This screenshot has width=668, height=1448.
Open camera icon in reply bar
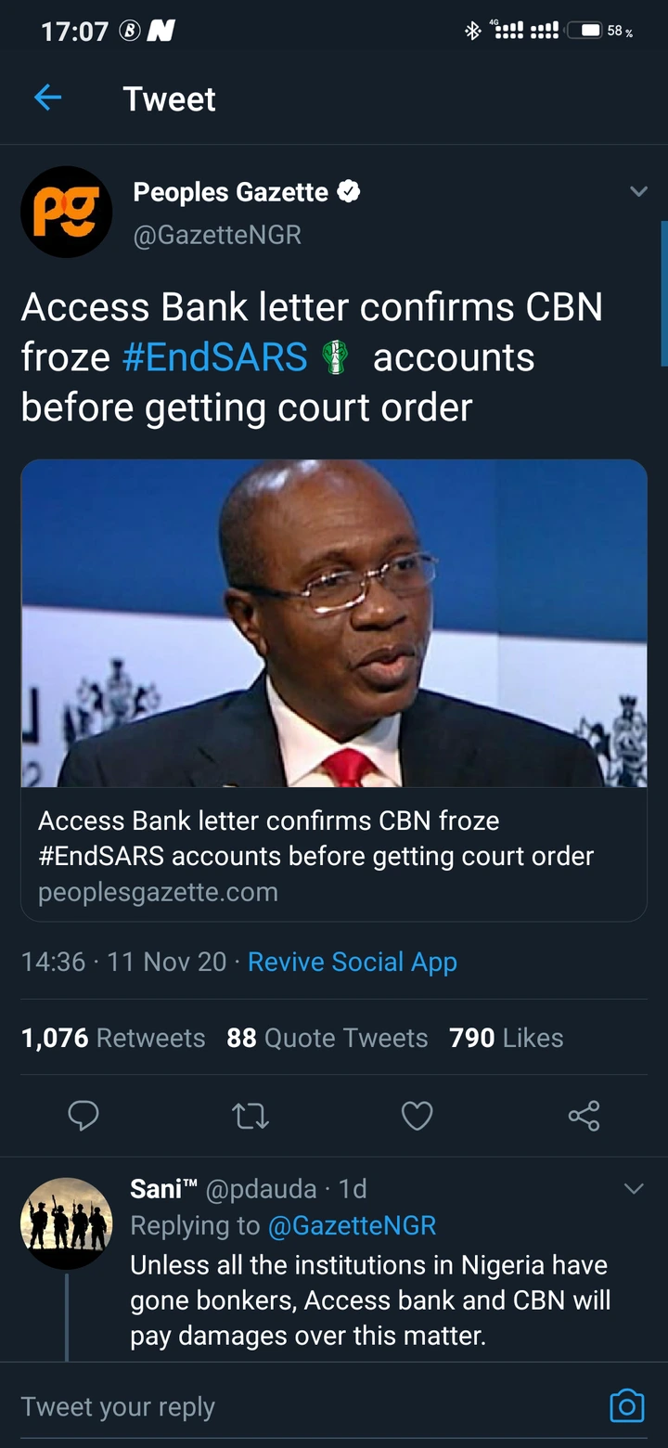click(x=626, y=1405)
